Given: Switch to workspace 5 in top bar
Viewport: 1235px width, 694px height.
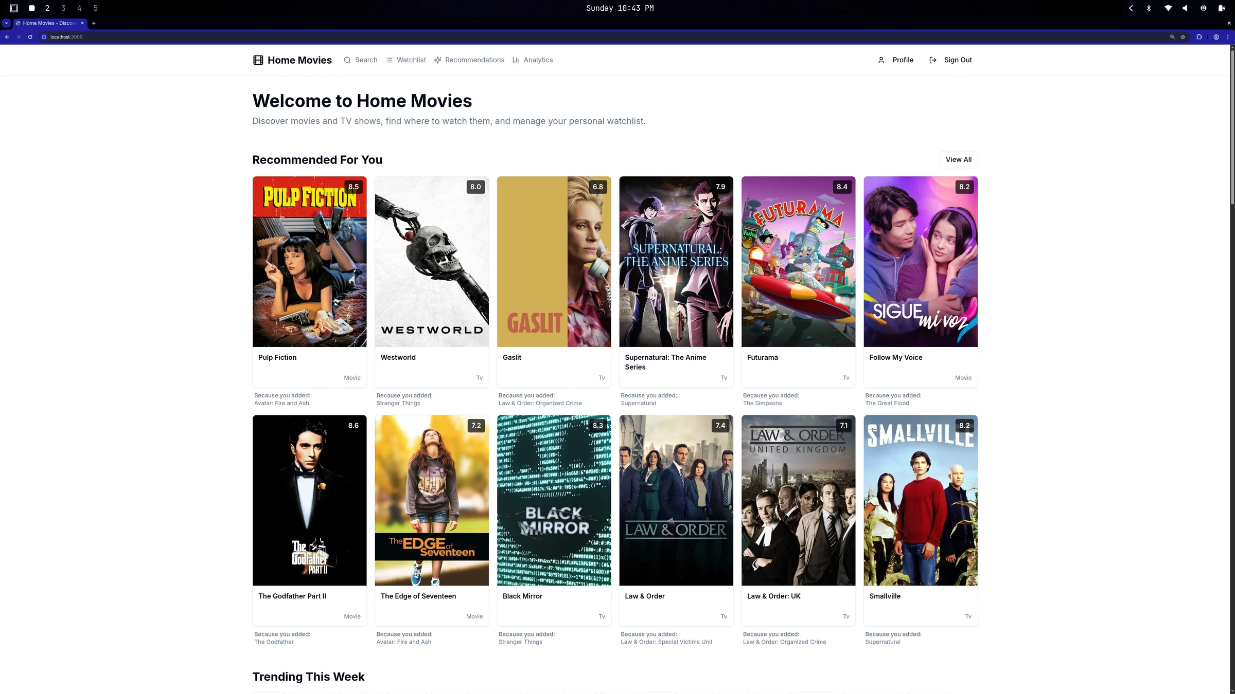Looking at the screenshot, I should tap(95, 8).
